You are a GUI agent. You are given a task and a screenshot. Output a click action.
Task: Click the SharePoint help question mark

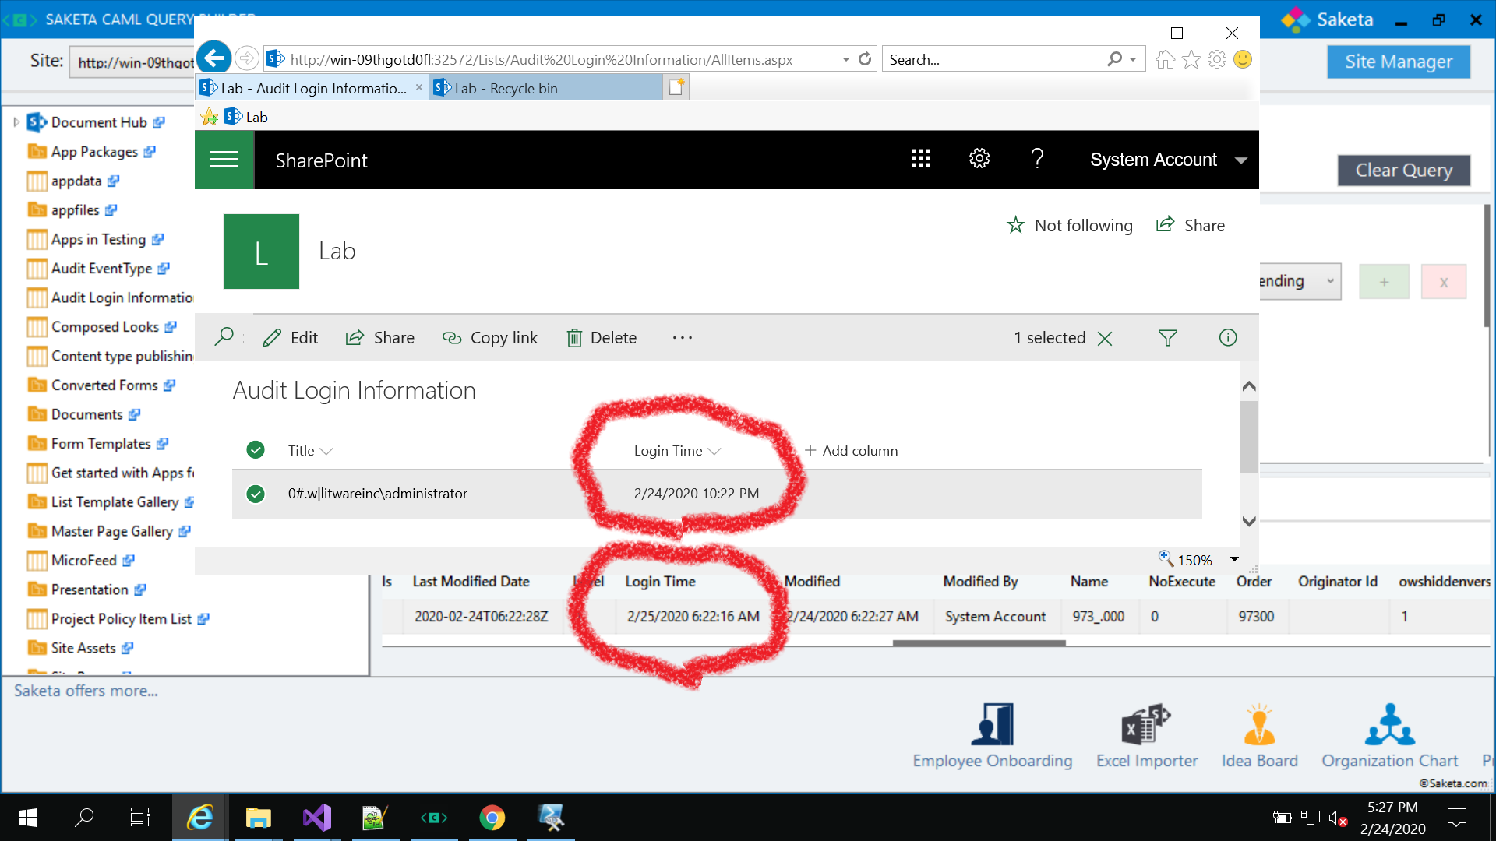click(1037, 160)
